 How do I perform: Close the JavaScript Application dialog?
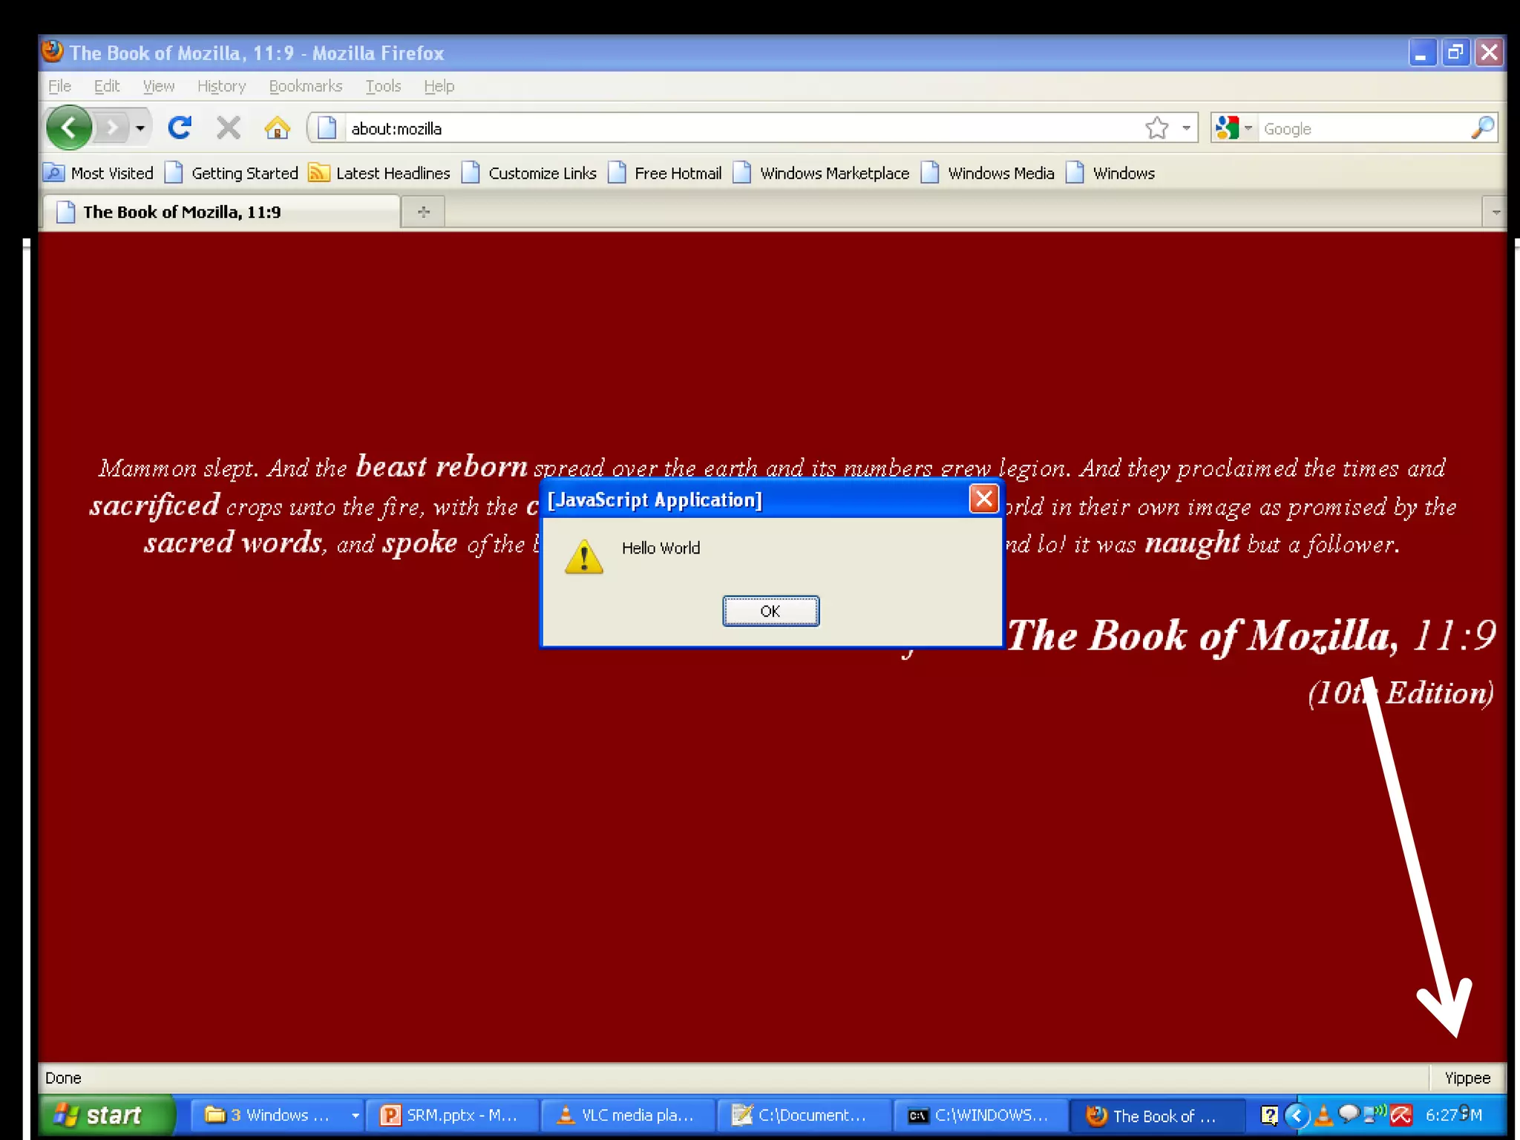pyautogui.click(x=984, y=499)
